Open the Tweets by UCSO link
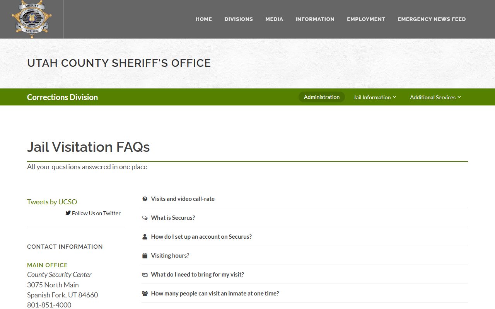This screenshot has height=309, width=495. coord(52,202)
